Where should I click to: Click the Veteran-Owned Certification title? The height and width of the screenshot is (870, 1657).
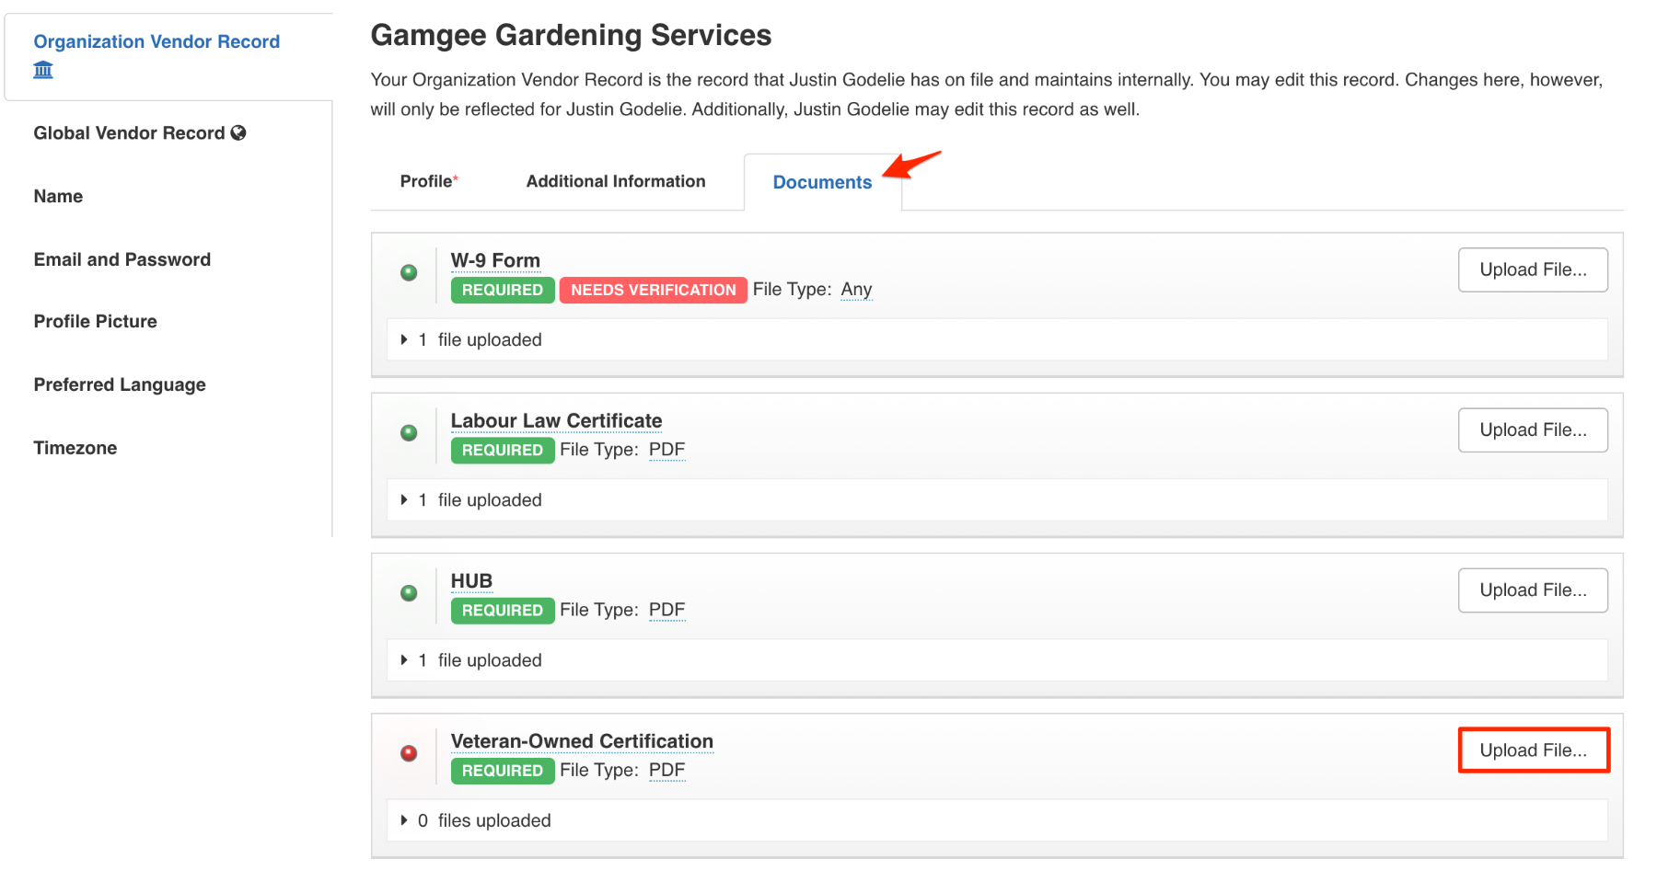coord(582,741)
